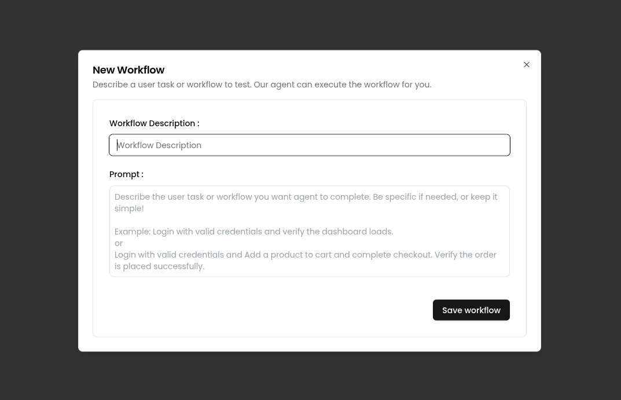Save the workflow using the dark button
This screenshot has height=400, width=621.
[471, 310]
